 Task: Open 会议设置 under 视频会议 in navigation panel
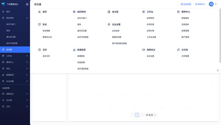(151, 56)
